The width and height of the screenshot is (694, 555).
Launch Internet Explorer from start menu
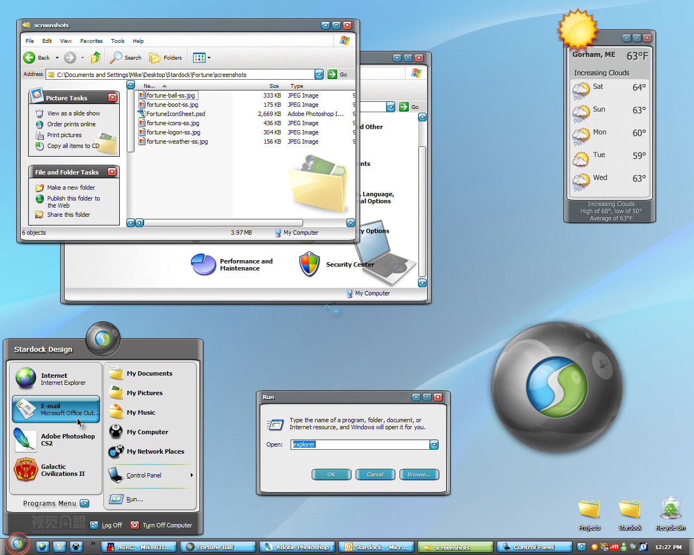point(55,378)
